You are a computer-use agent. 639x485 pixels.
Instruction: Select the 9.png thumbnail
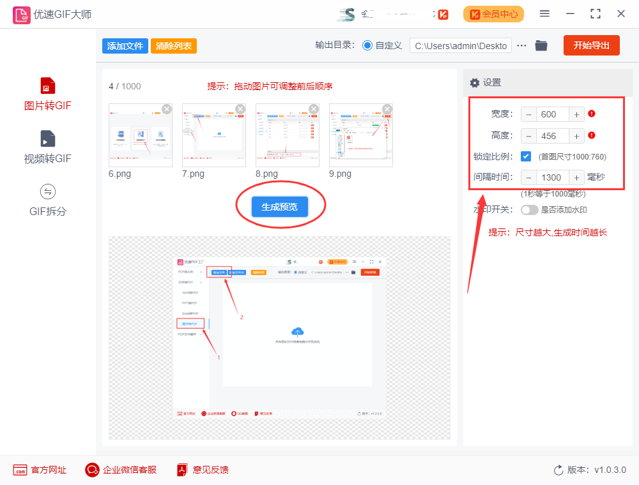point(361,135)
